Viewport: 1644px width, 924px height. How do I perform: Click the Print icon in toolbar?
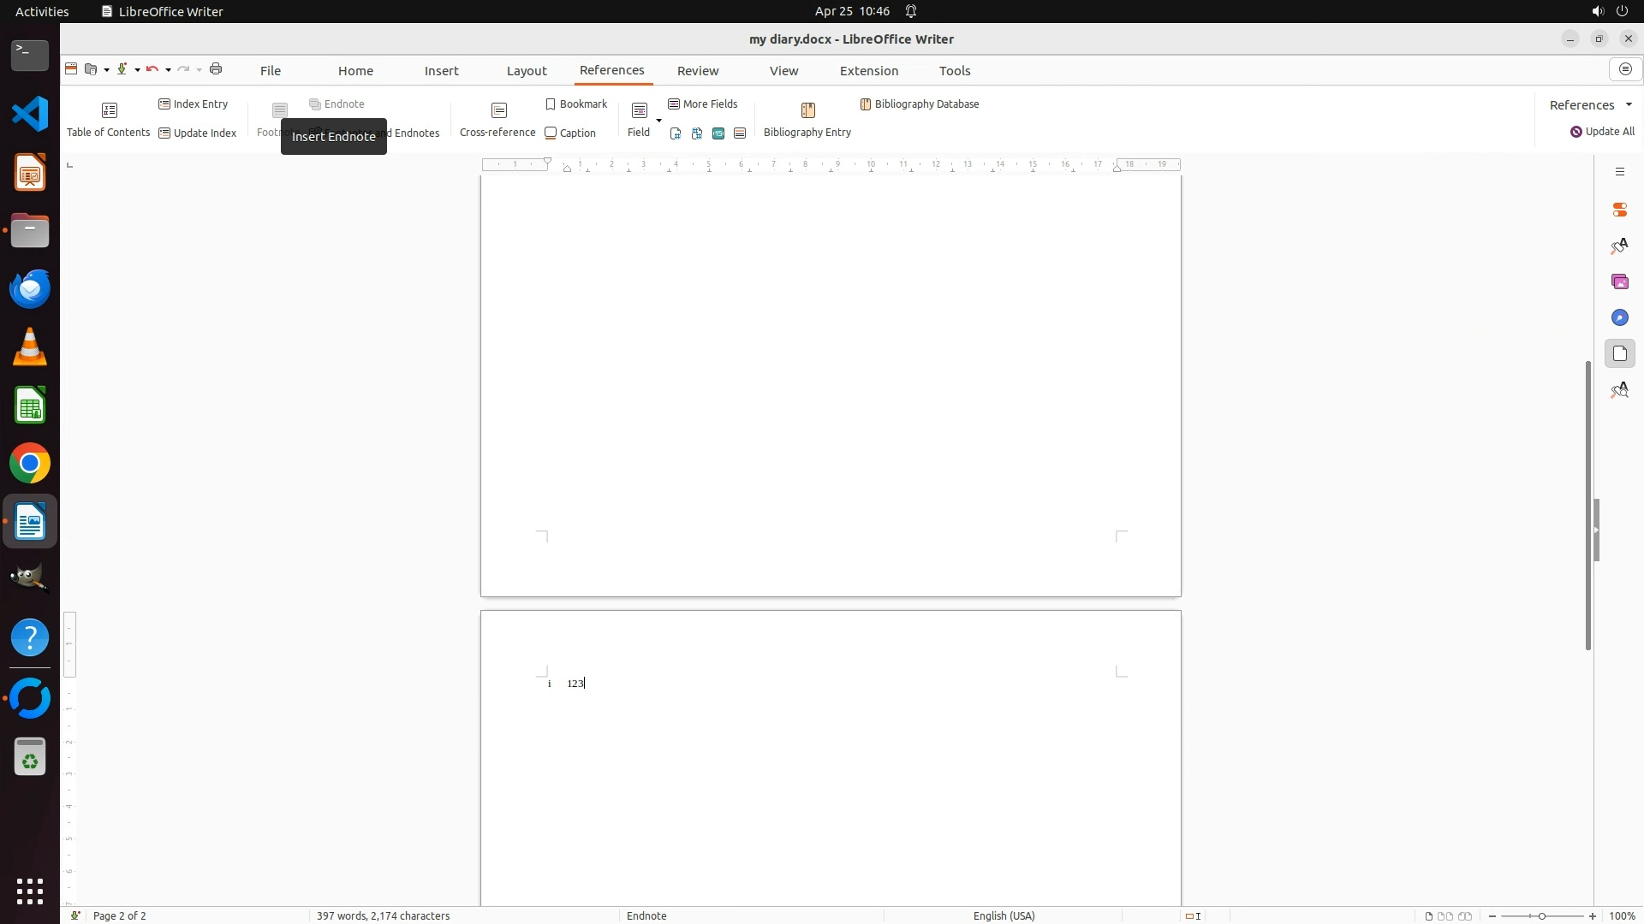point(216,69)
